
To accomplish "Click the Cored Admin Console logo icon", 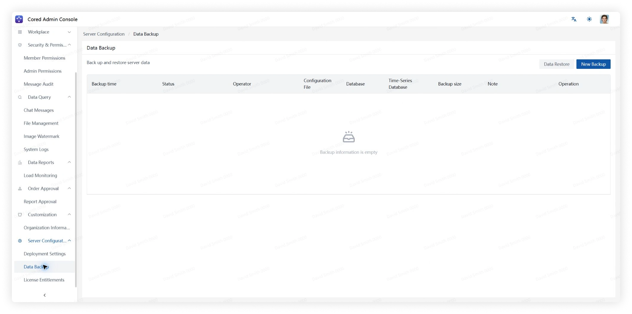I will point(19,19).
